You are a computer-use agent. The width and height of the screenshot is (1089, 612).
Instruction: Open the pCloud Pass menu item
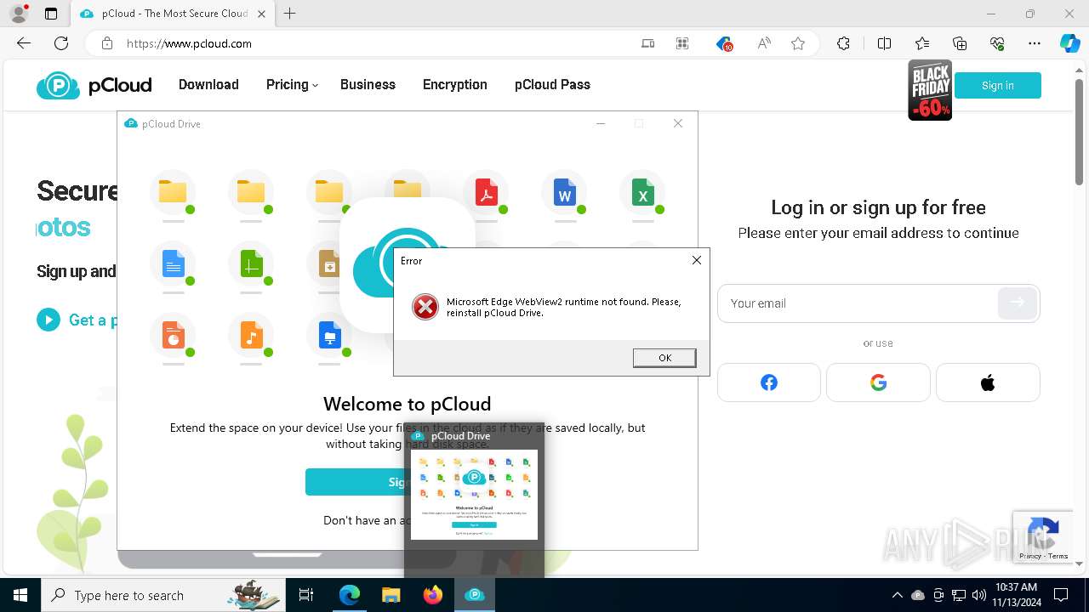(552, 84)
